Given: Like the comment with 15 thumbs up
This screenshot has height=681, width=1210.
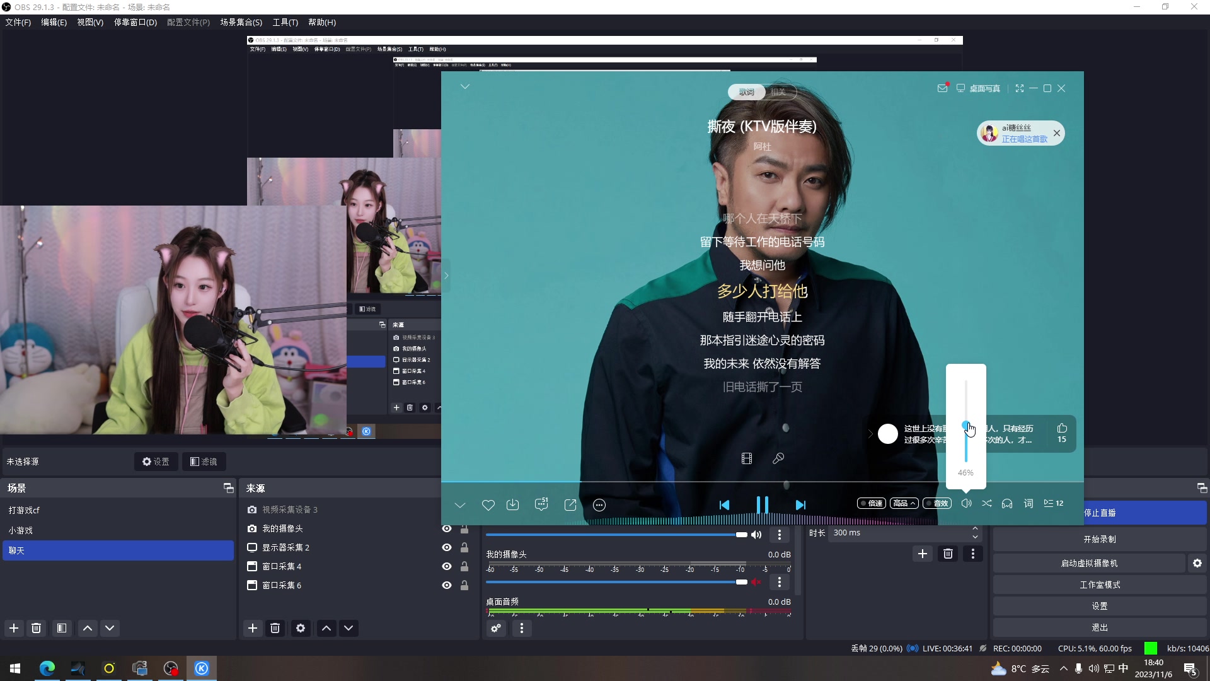Looking at the screenshot, I should (1062, 433).
